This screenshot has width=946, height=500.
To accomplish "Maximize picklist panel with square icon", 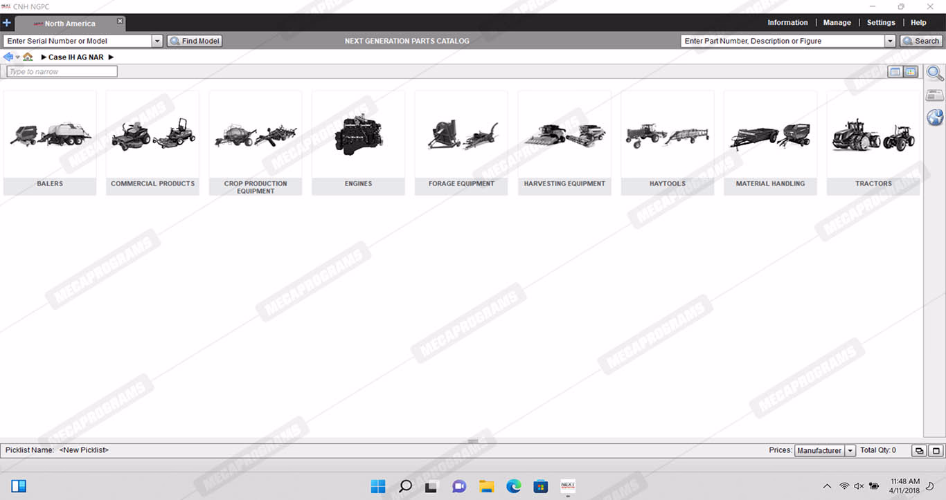I will coord(936,450).
